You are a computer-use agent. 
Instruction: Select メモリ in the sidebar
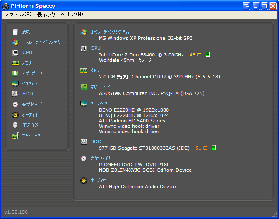26,63
